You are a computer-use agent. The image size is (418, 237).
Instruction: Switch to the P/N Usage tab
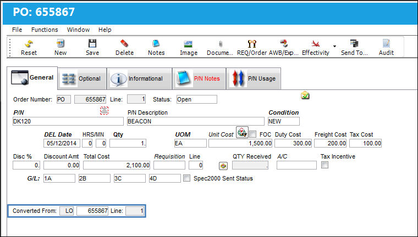pos(254,78)
